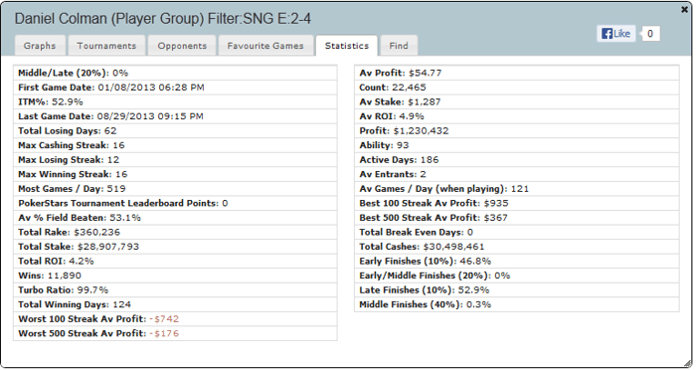Click the ITM% 52.9% row

(x=175, y=101)
